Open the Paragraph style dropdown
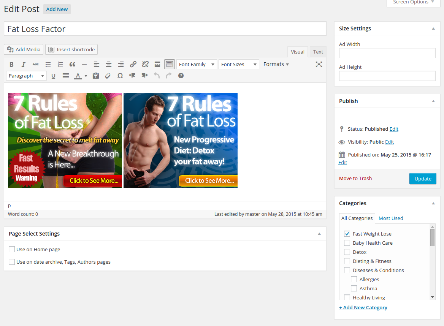The image size is (444, 326). tap(26, 76)
